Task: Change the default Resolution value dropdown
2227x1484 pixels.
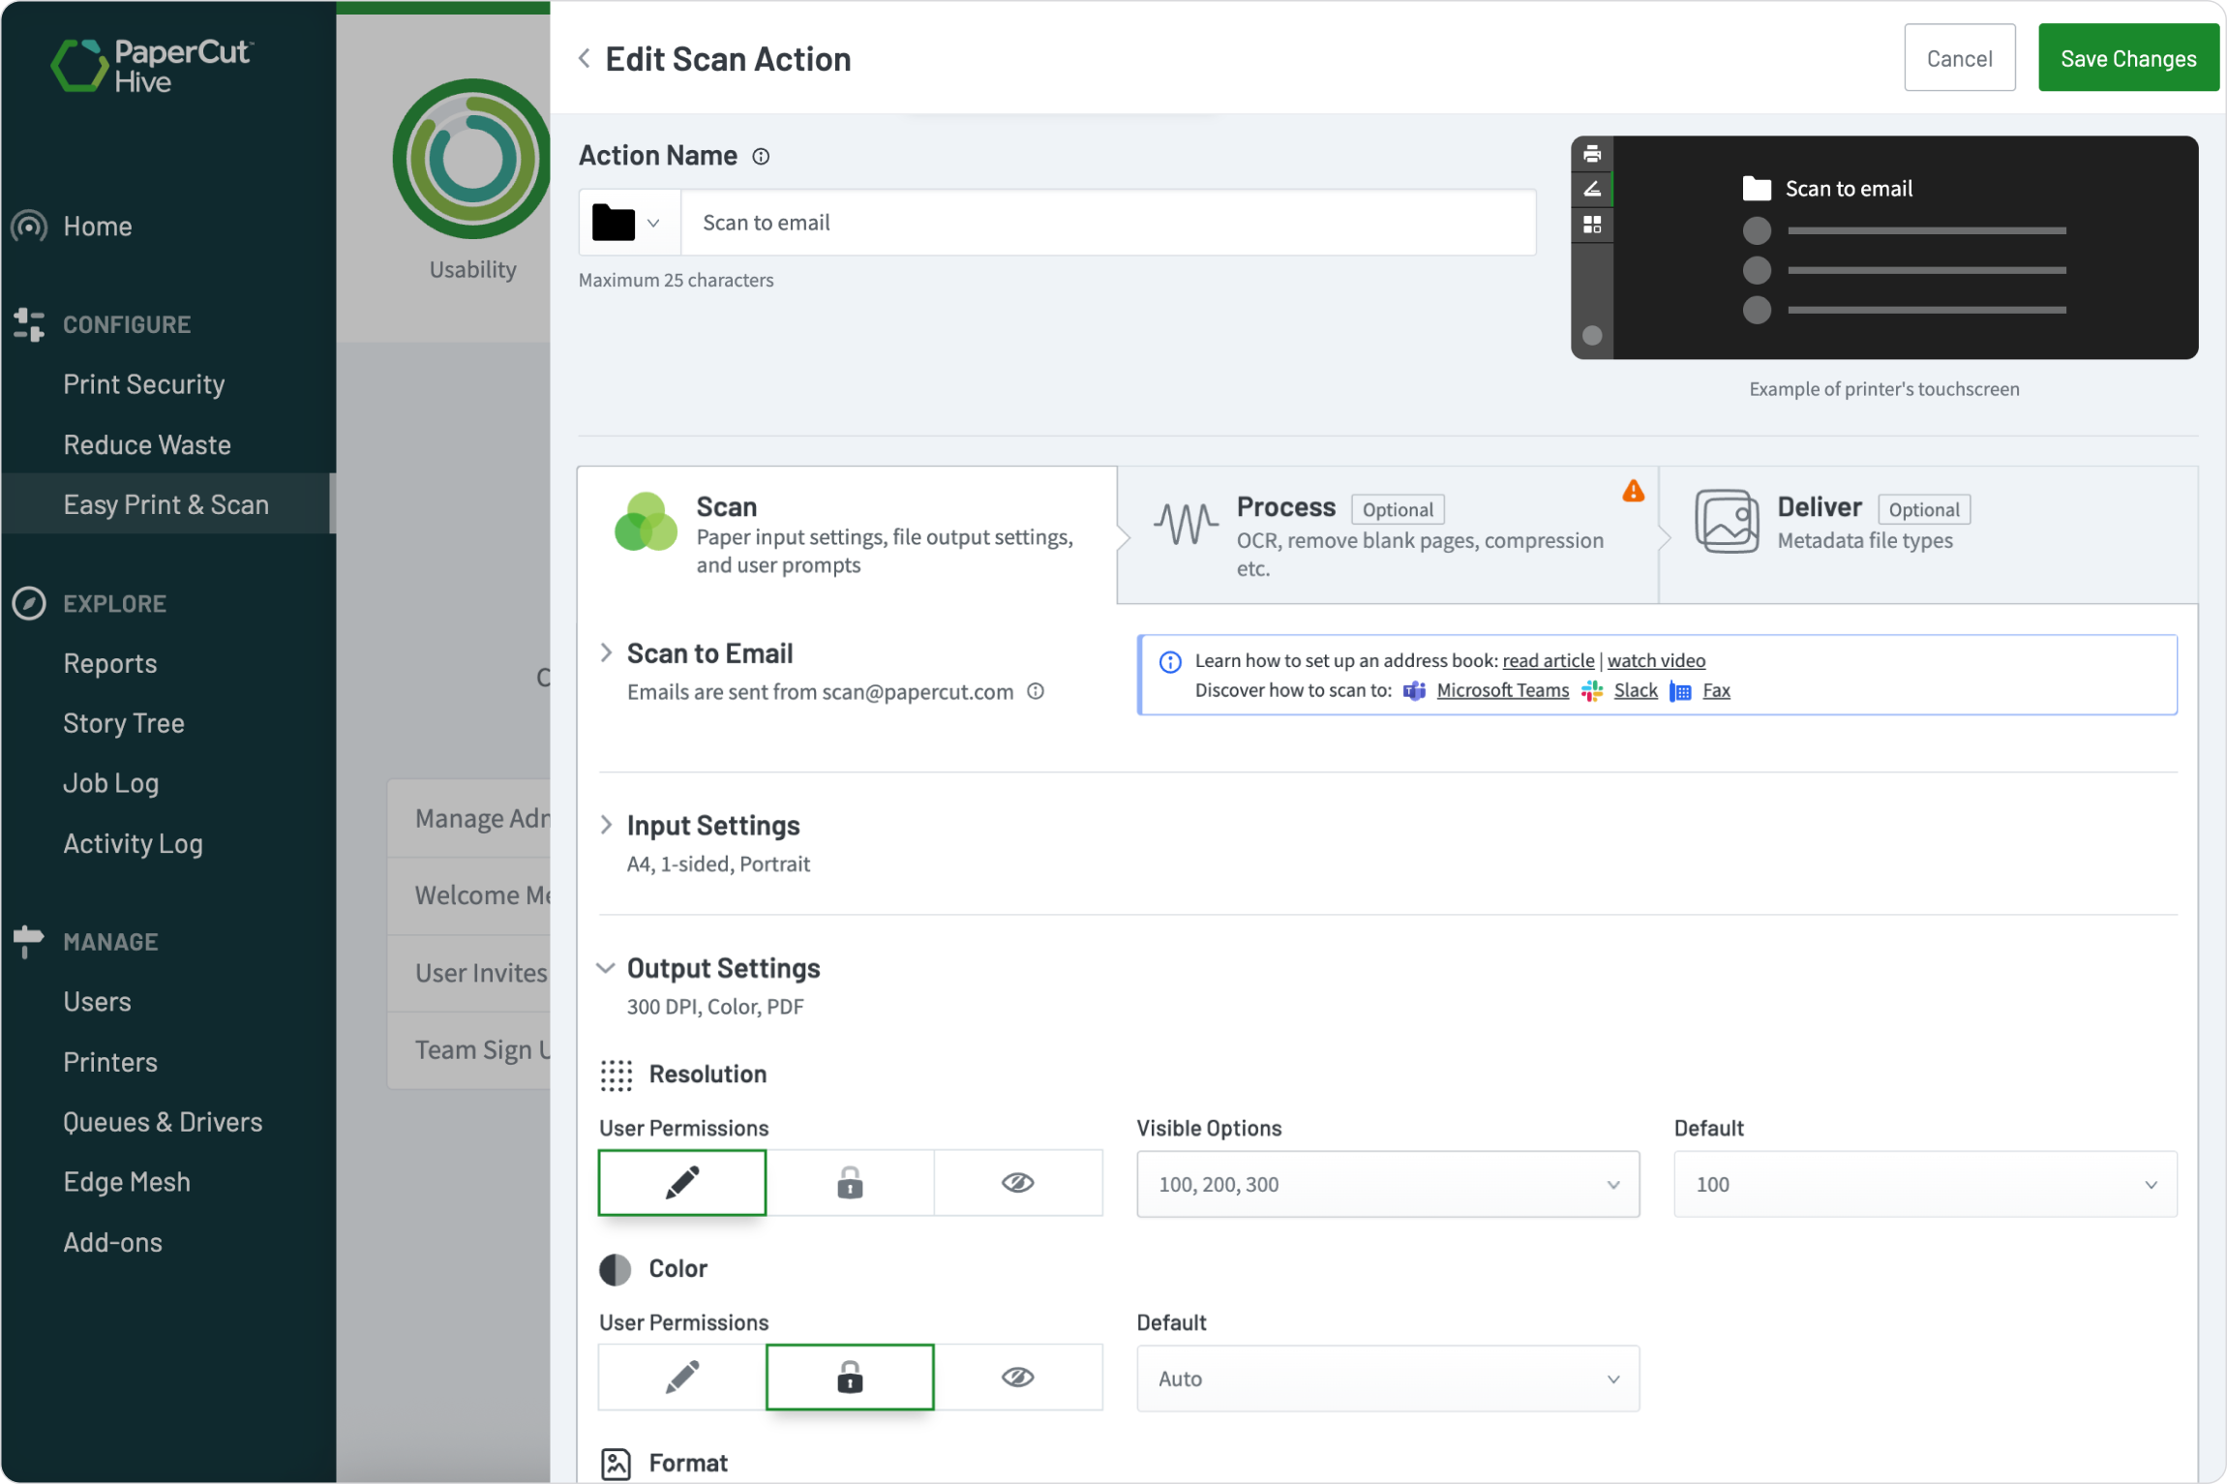Action: tap(1924, 1184)
